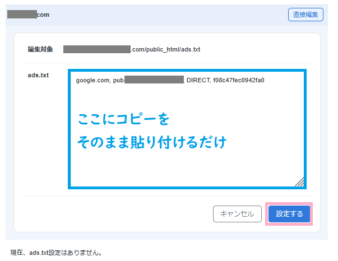This screenshot has width=338, height=261.
Task: Click the domain name heading ending in .com
Action: click(43, 15)
